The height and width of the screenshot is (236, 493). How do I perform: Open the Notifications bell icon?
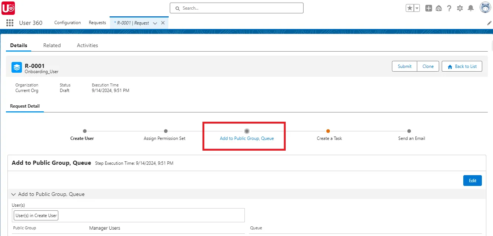click(470, 8)
